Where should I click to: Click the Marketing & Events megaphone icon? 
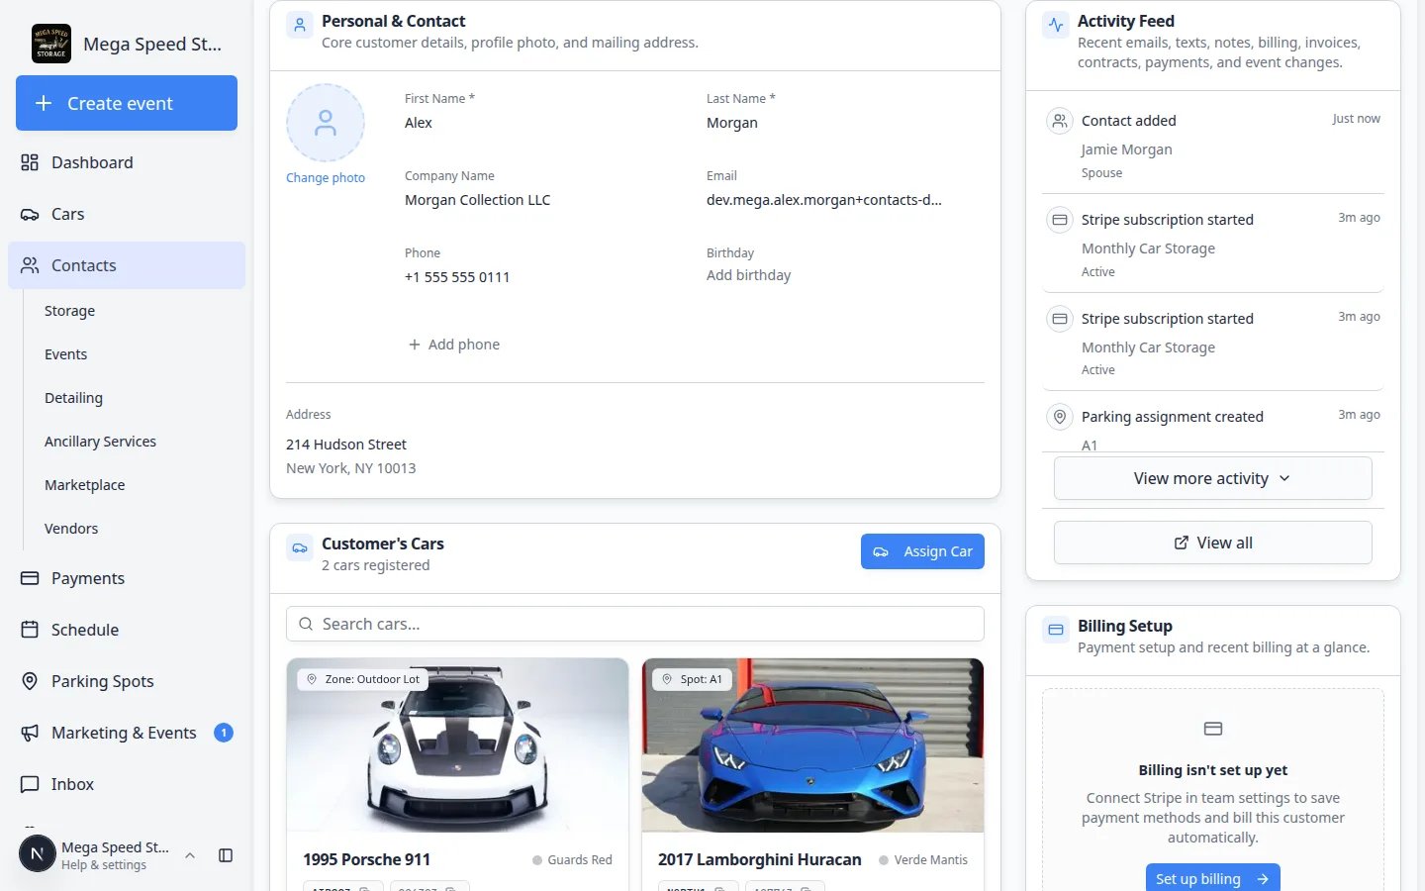[x=30, y=733]
